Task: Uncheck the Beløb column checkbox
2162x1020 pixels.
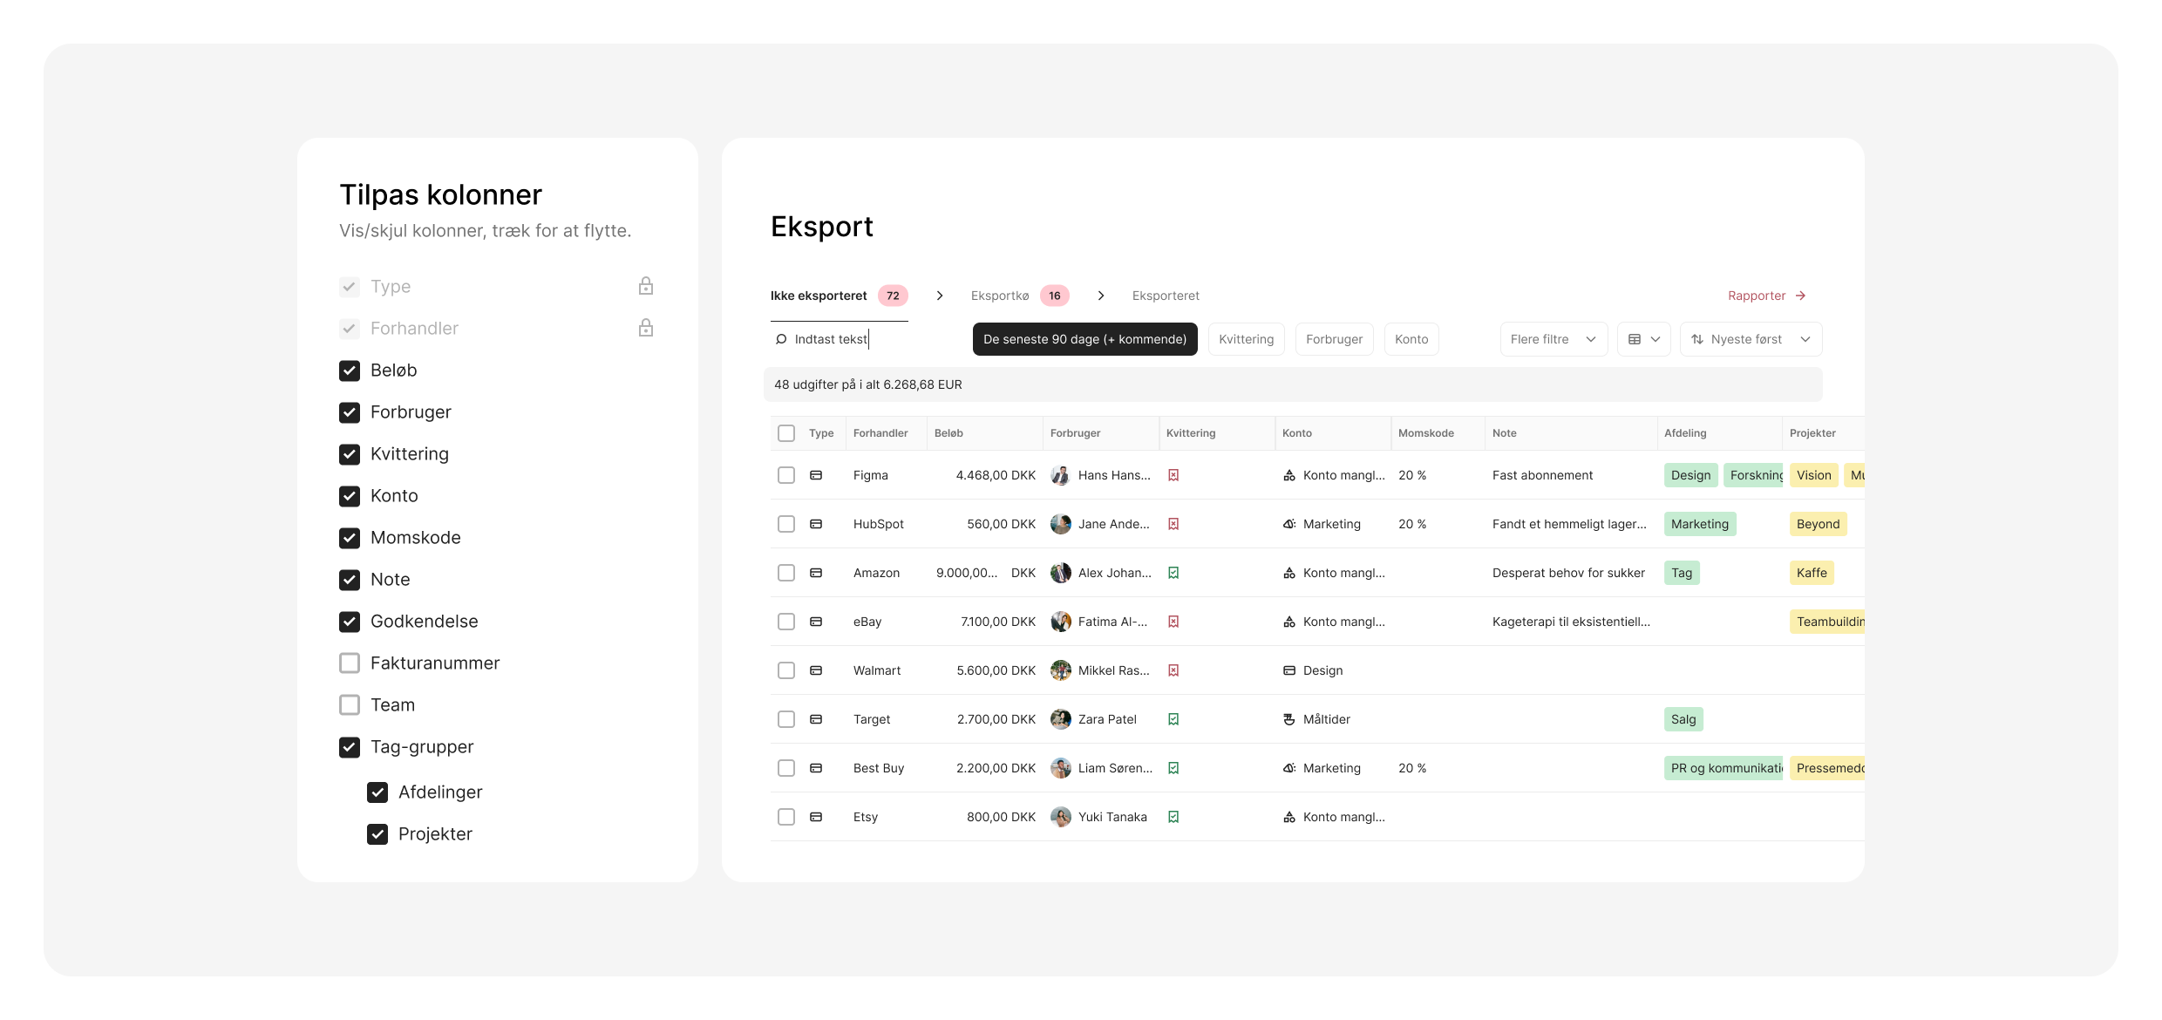Action: click(349, 370)
